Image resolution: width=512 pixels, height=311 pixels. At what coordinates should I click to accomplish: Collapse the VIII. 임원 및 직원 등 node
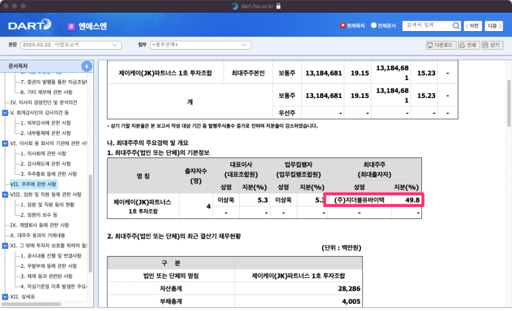(x=5, y=195)
